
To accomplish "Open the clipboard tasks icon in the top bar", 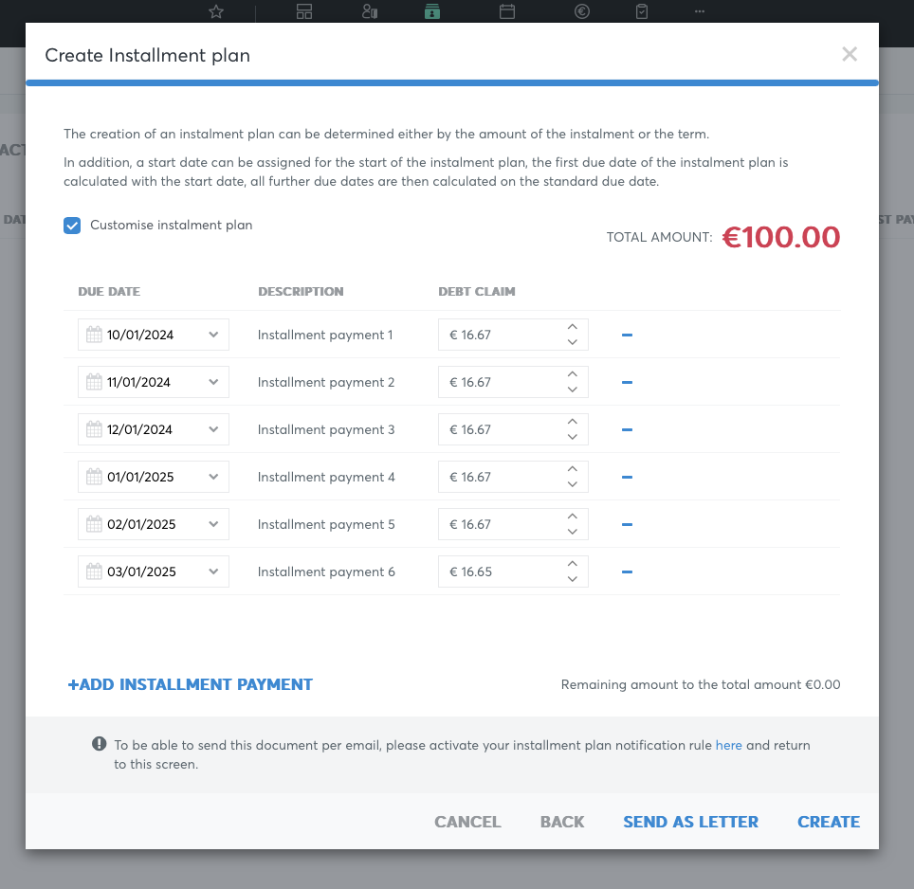I will 642,11.
